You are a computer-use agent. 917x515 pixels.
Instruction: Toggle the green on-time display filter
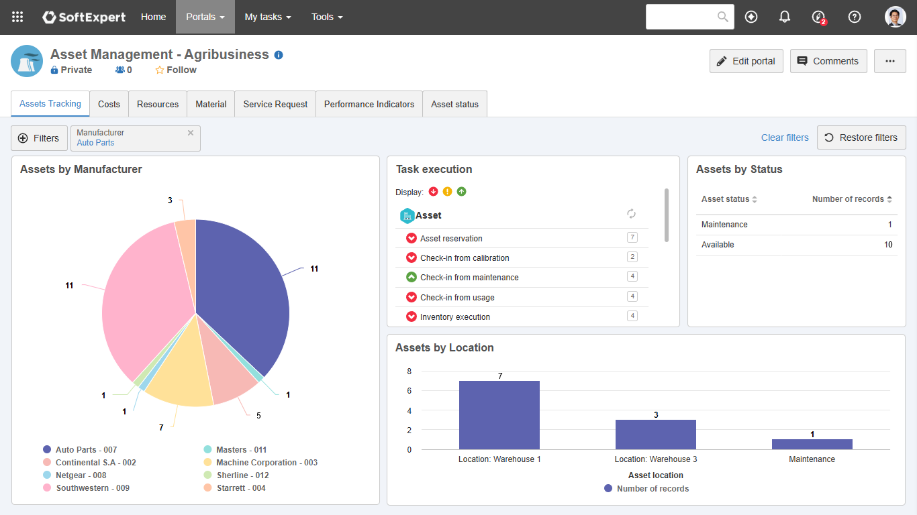point(461,192)
